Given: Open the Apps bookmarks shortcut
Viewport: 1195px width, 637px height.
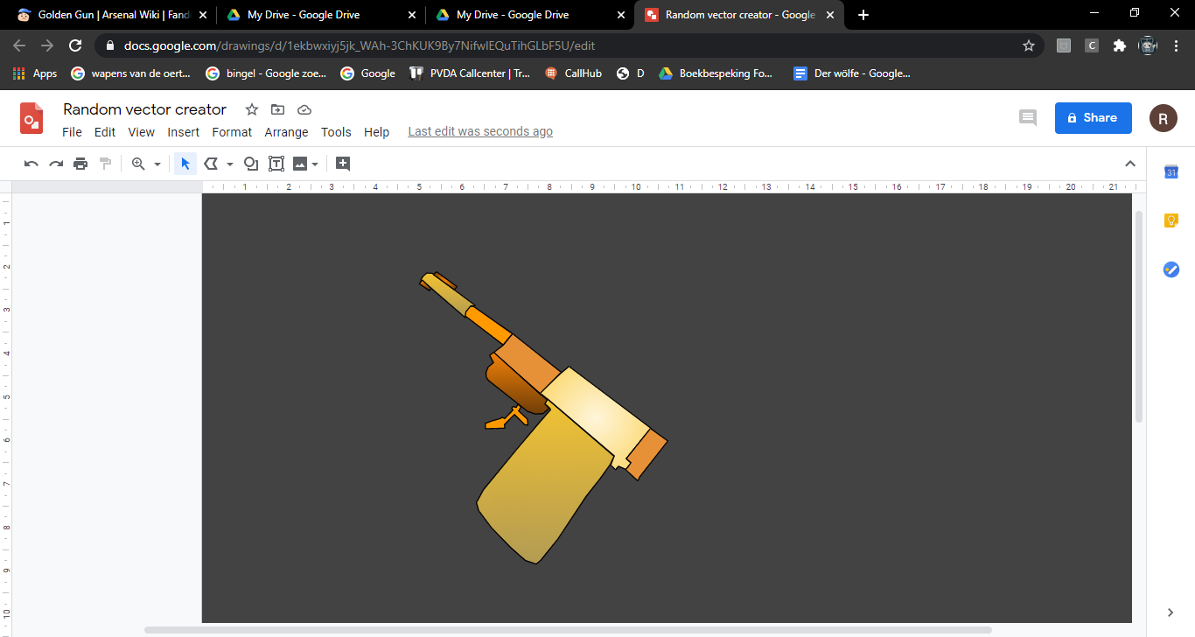Looking at the screenshot, I should 35,73.
